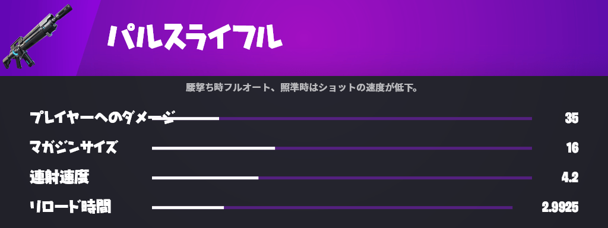Click the weapon description text about hip-fire
This screenshot has width=608, height=228.
(x=301, y=88)
